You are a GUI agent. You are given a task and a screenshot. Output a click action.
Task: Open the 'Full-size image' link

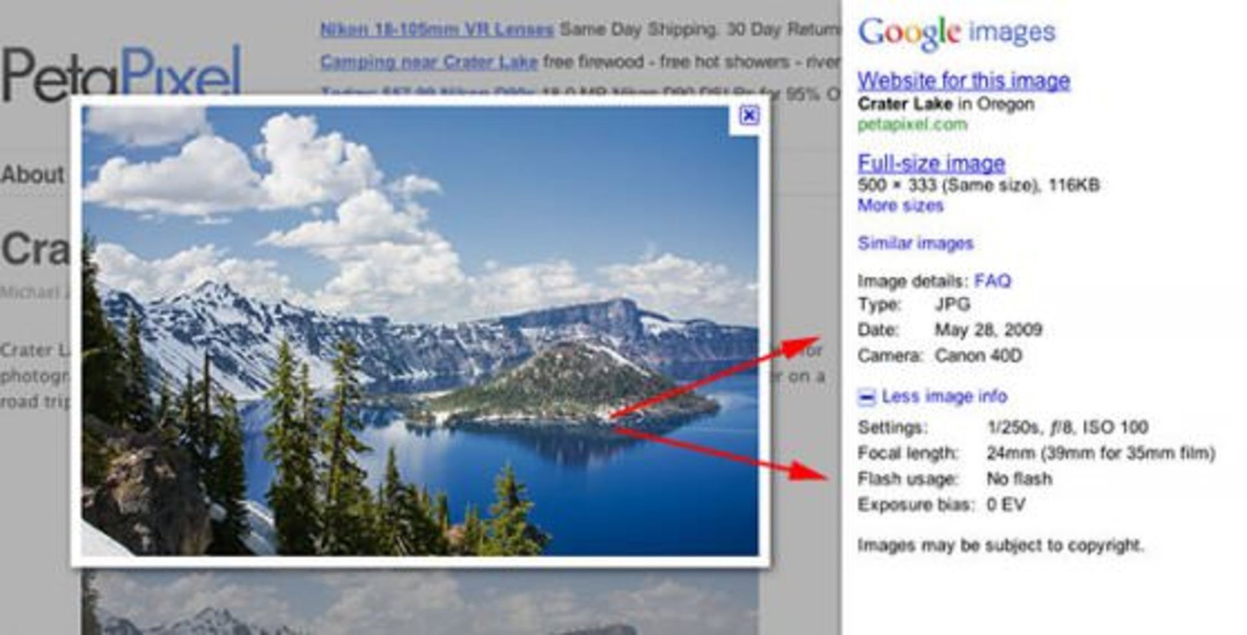click(931, 163)
